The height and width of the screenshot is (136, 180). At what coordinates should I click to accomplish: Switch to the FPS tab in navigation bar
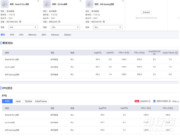click(x=12, y=35)
